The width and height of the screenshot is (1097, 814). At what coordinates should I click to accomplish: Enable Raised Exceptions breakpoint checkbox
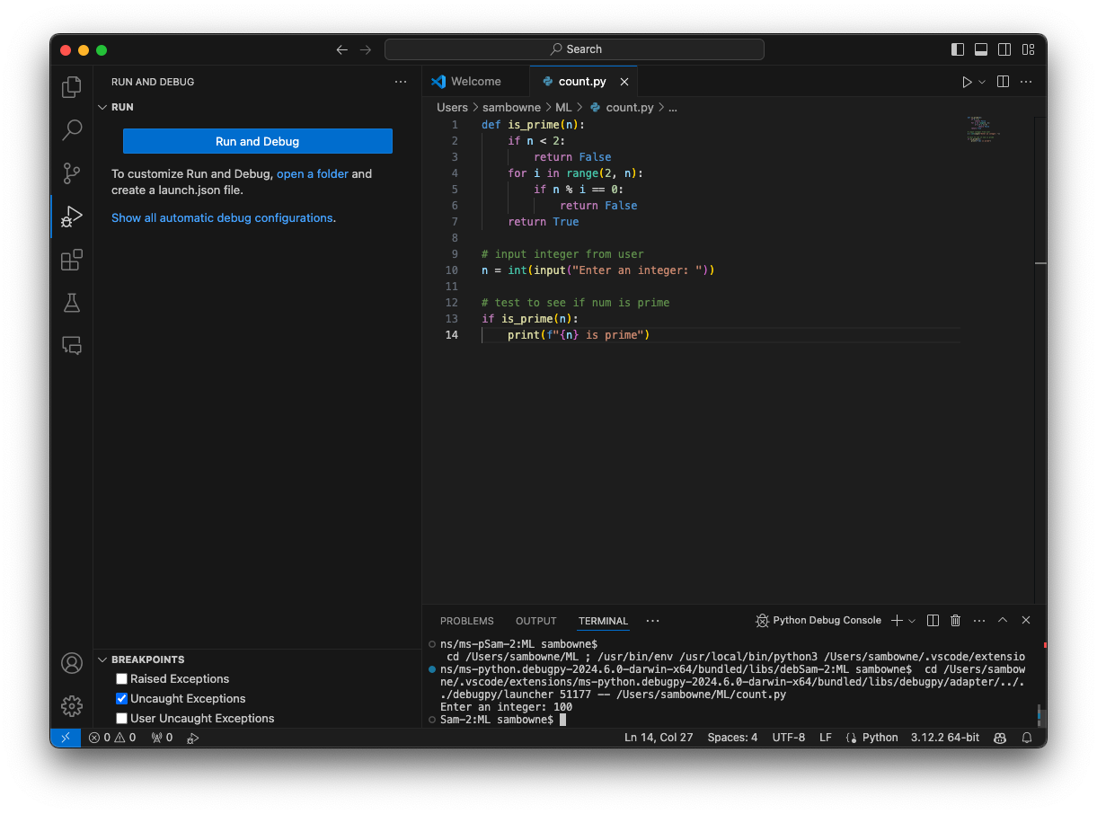tap(122, 679)
